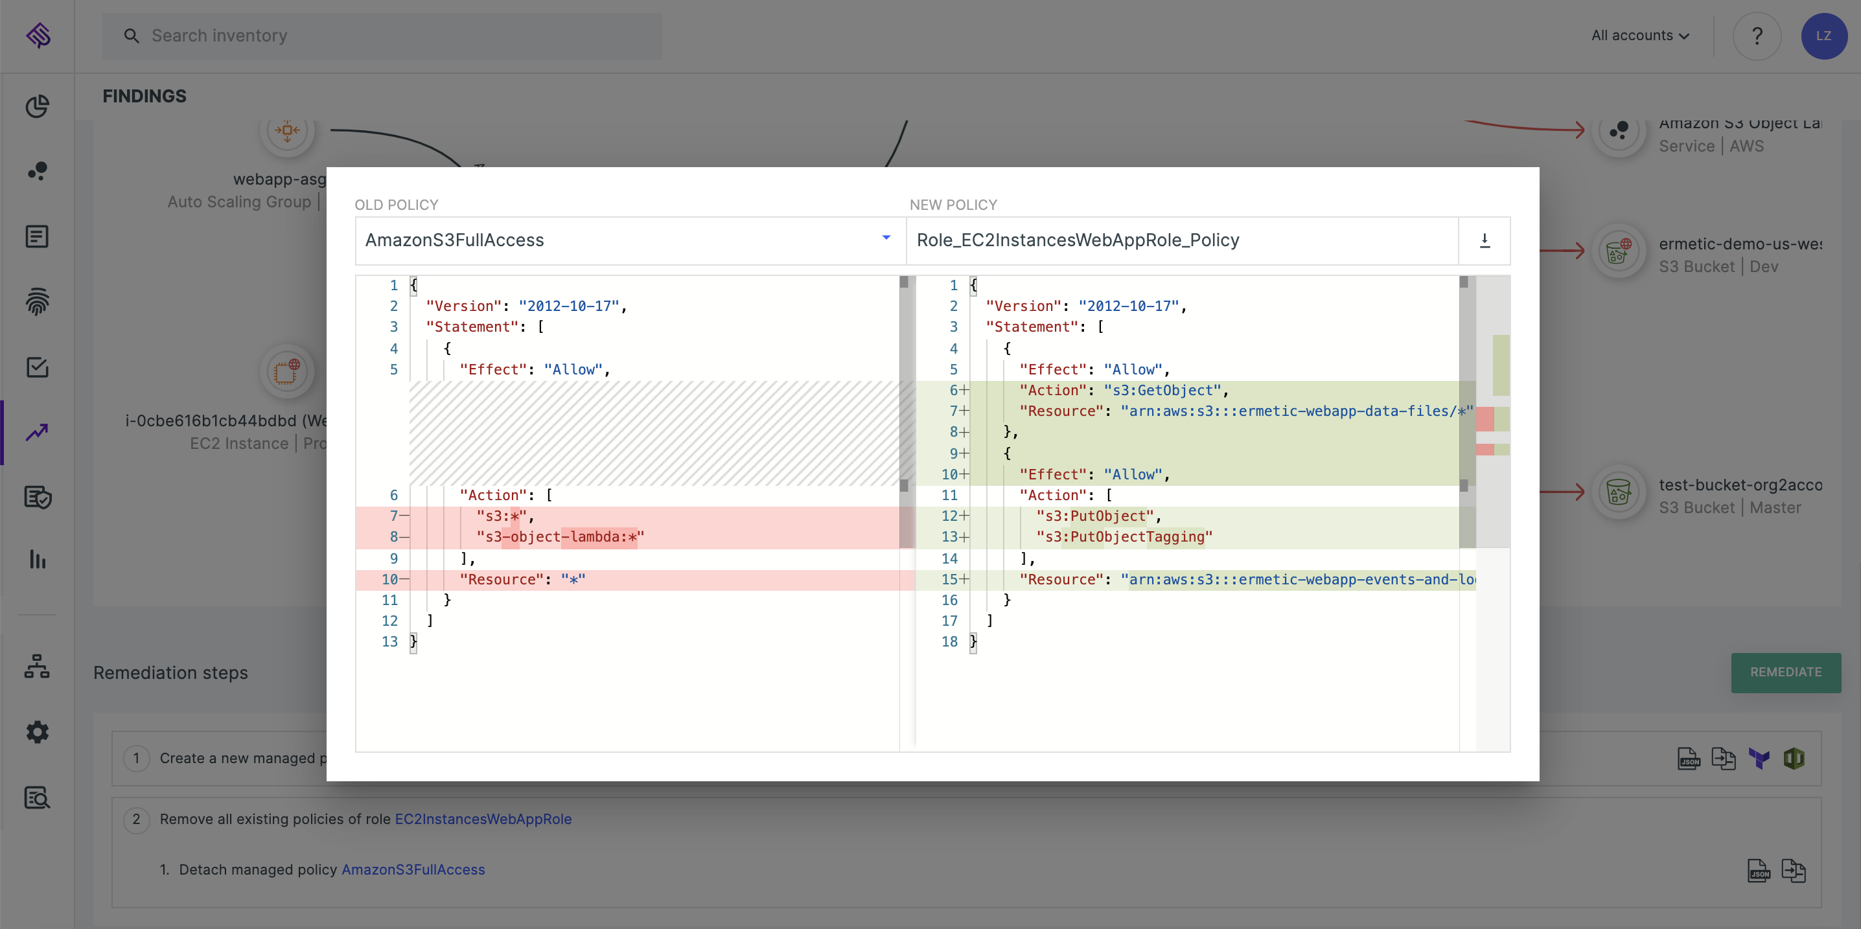Click the "s3:PutObjectTagging" added line
The width and height of the screenshot is (1861, 929).
pyautogui.click(x=1196, y=538)
